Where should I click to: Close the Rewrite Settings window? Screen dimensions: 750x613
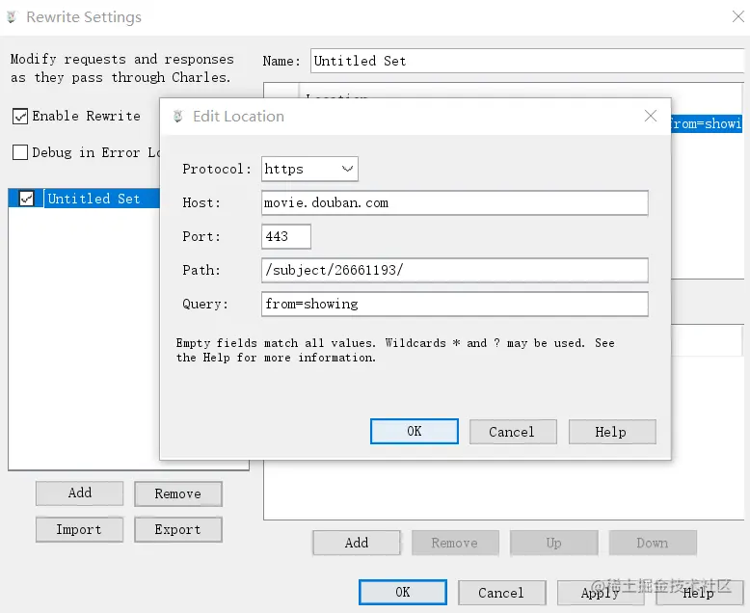coord(738,16)
